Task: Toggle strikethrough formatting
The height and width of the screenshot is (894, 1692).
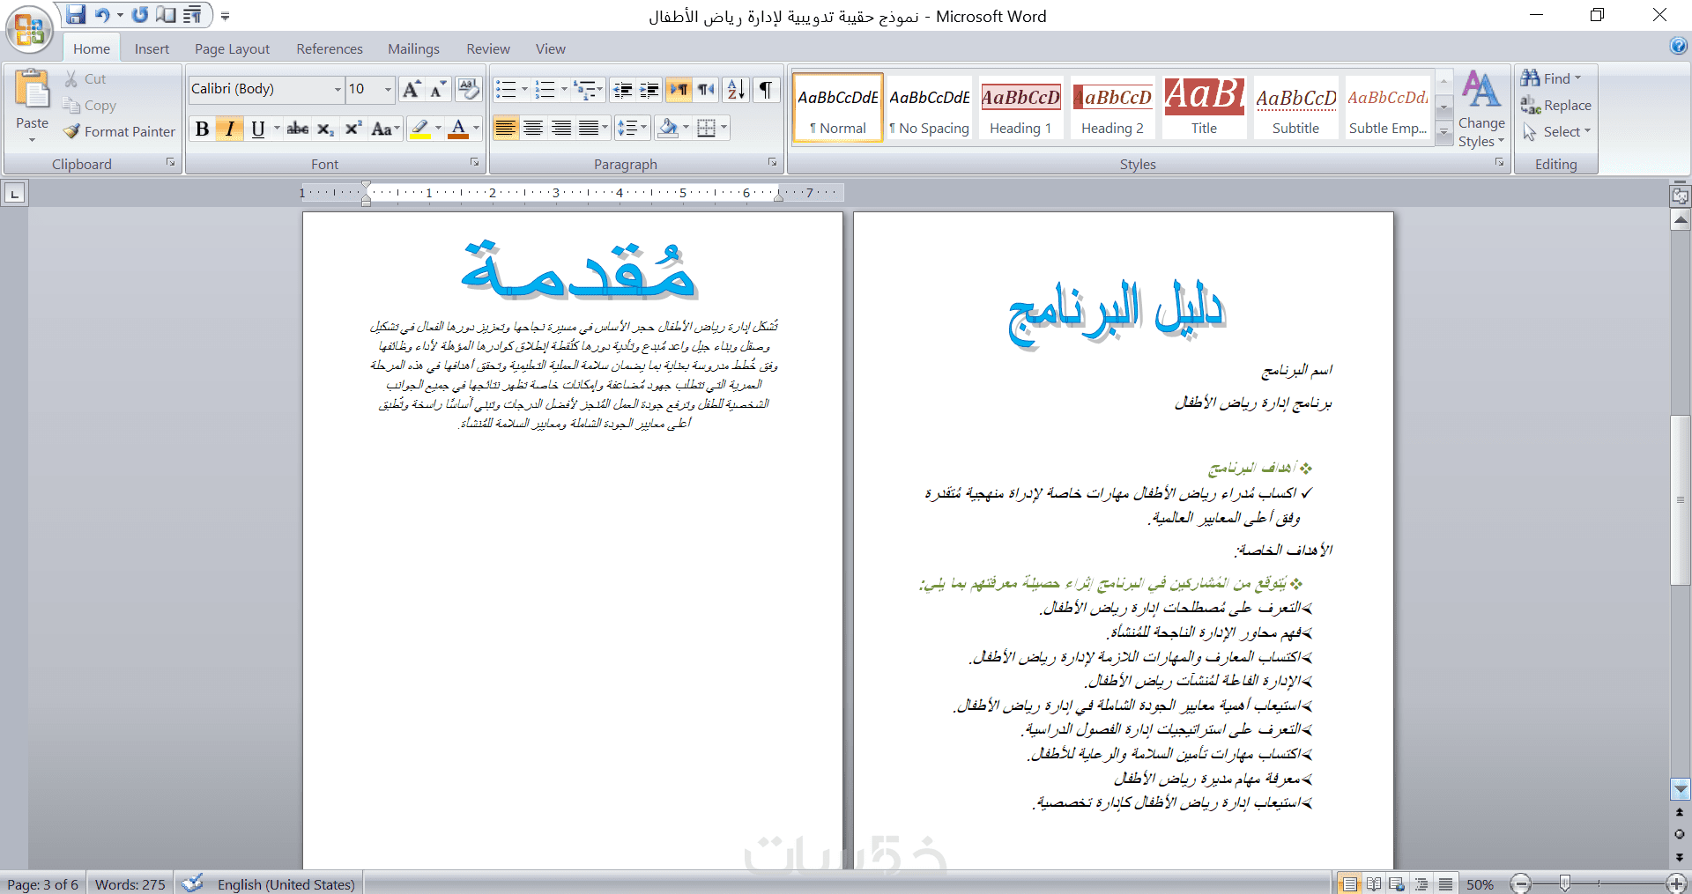Action: click(298, 129)
